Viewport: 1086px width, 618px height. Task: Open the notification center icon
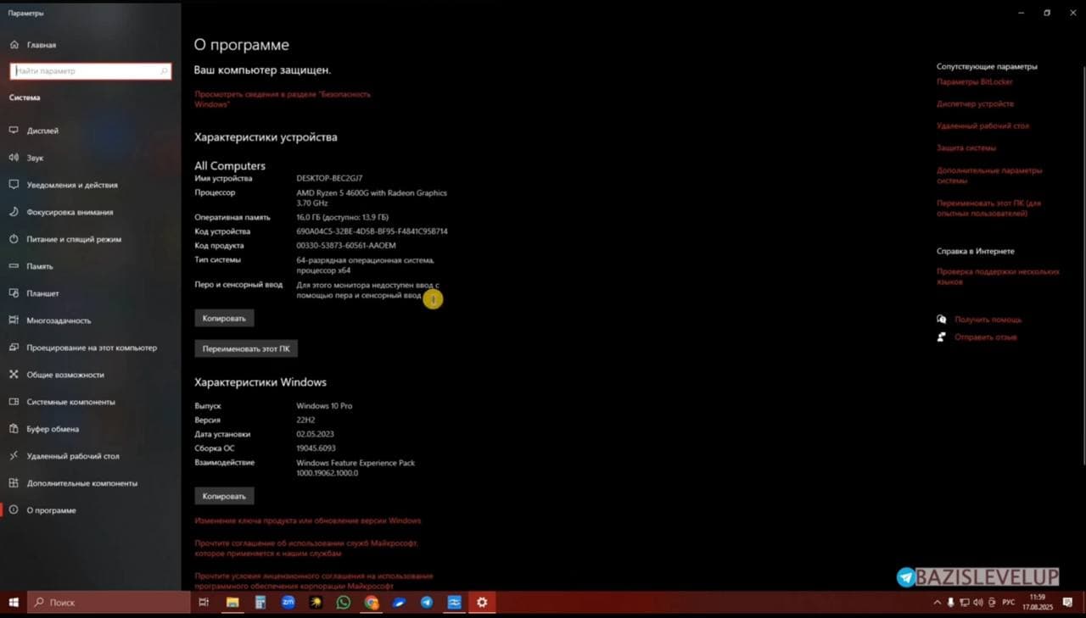(1067, 602)
